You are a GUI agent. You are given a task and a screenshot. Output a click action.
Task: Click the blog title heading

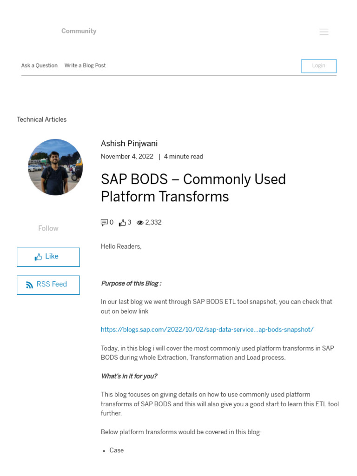pos(193,188)
